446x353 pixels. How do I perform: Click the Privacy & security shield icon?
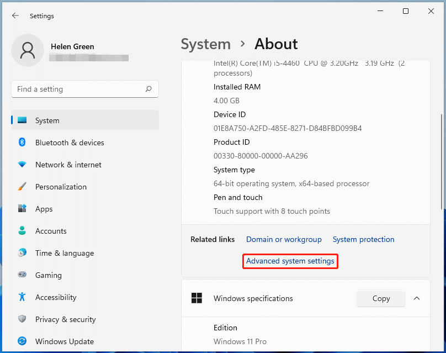[x=22, y=319]
